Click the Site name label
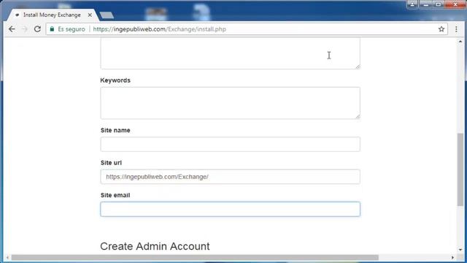Image resolution: width=467 pixels, height=263 pixels. 115,130
